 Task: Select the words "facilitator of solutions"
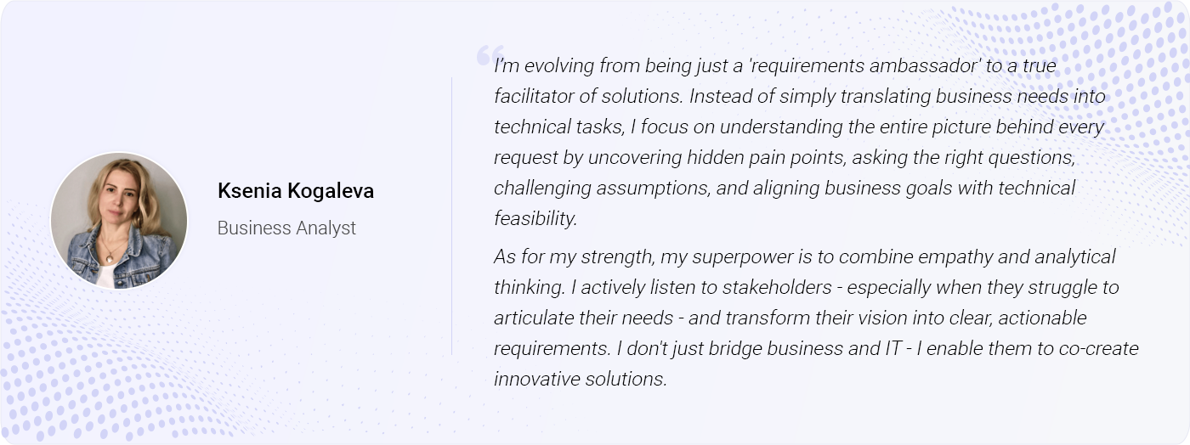click(588, 96)
